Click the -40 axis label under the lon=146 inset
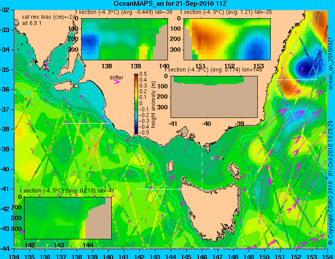This screenshot has height=259, width=335. (x=207, y=124)
